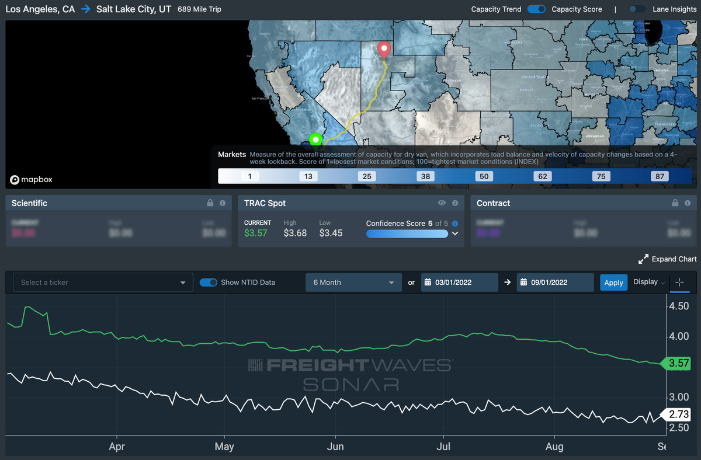This screenshot has width=701, height=460.
Task: Click the start date field 03/01/2022
Action: (459, 283)
